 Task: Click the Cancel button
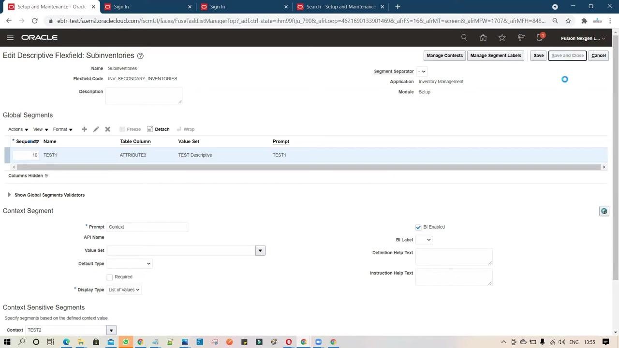[598, 56]
